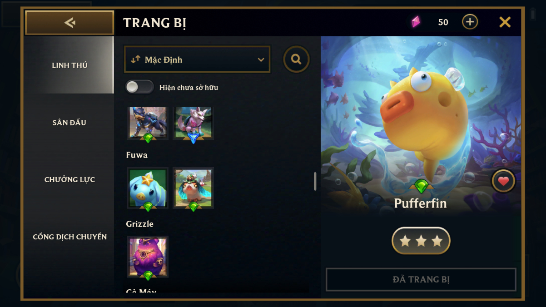Select the purple Grizzle little legend

tap(148, 257)
